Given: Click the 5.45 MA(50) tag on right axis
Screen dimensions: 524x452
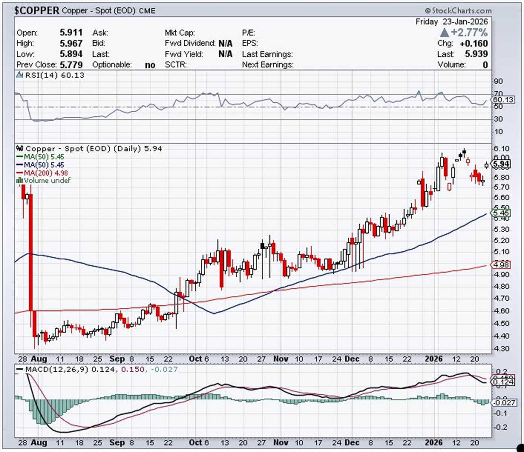Looking at the screenshot, I should pyautogui.click(x=501, y=213).
